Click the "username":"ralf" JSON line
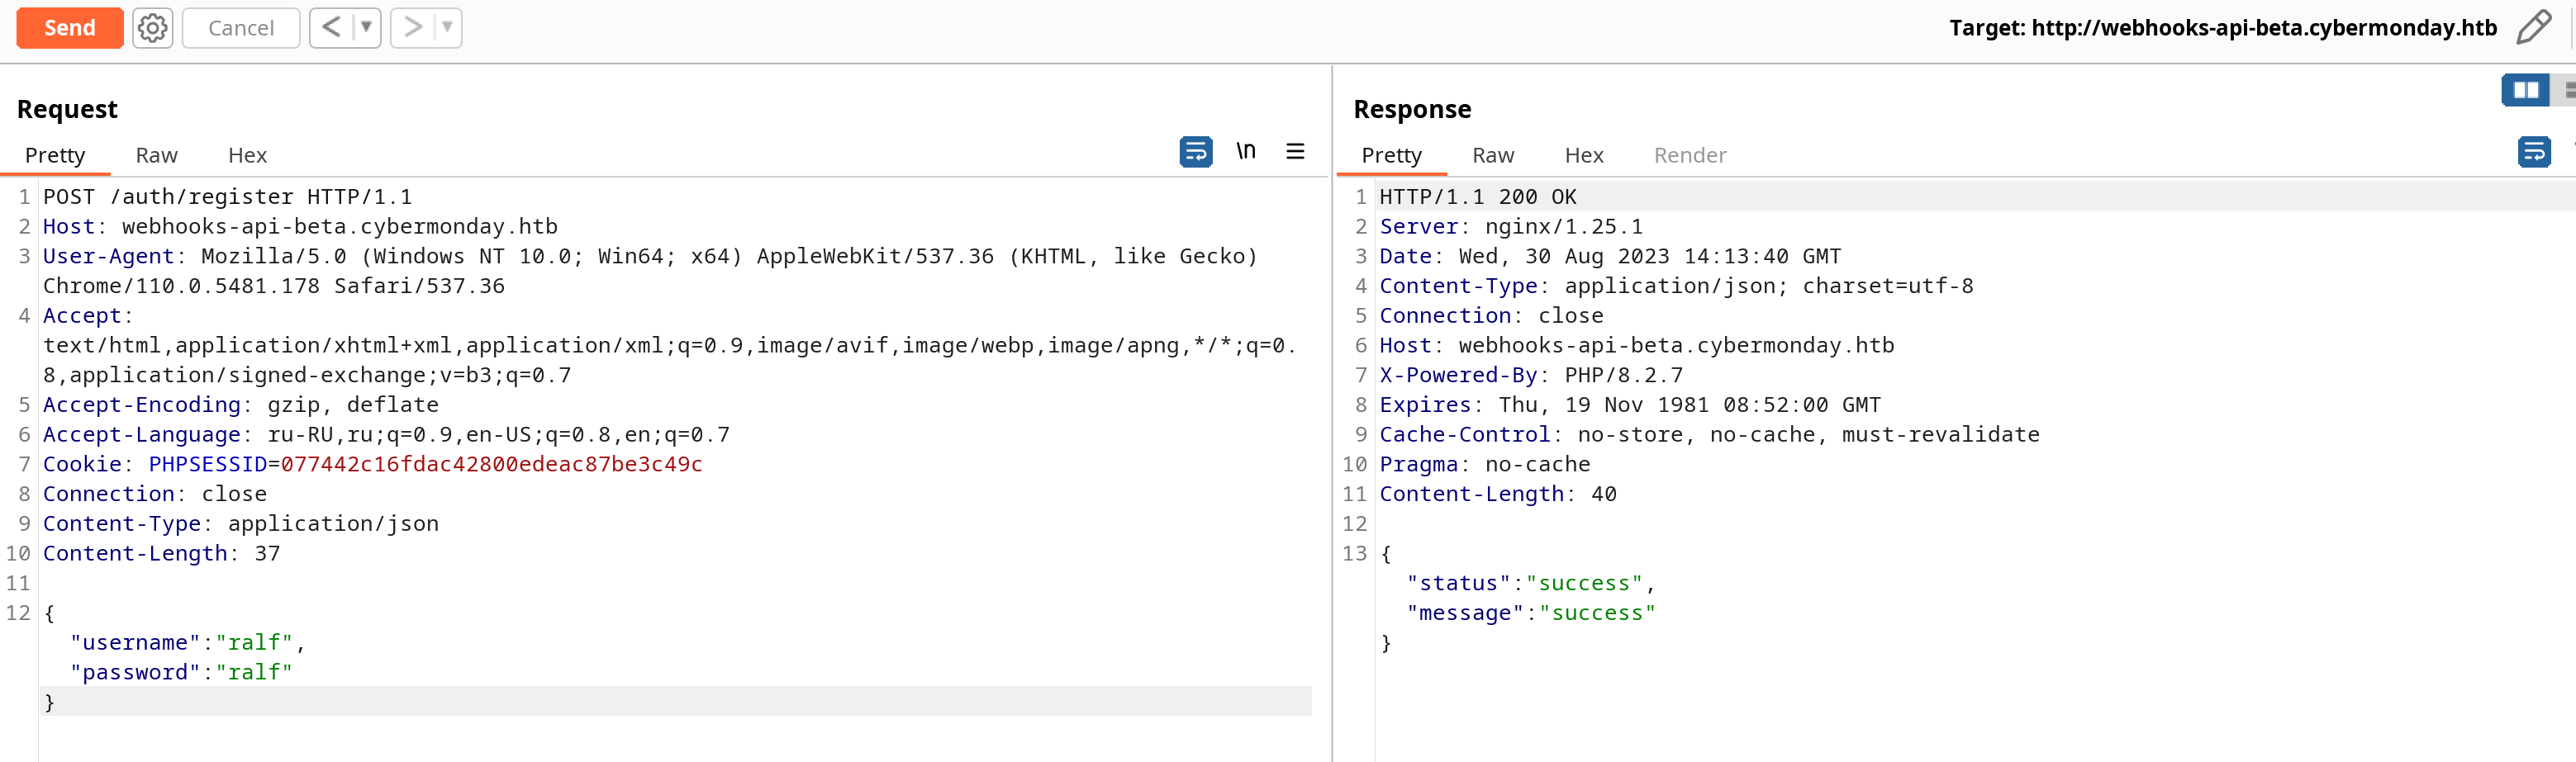The height and width of the screenshot is (762, 2576). tap(187, 642)
